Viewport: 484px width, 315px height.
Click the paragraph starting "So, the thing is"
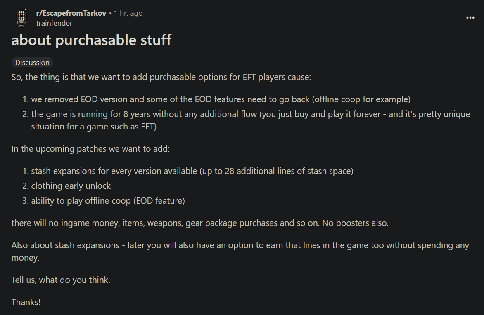point(161,77)
